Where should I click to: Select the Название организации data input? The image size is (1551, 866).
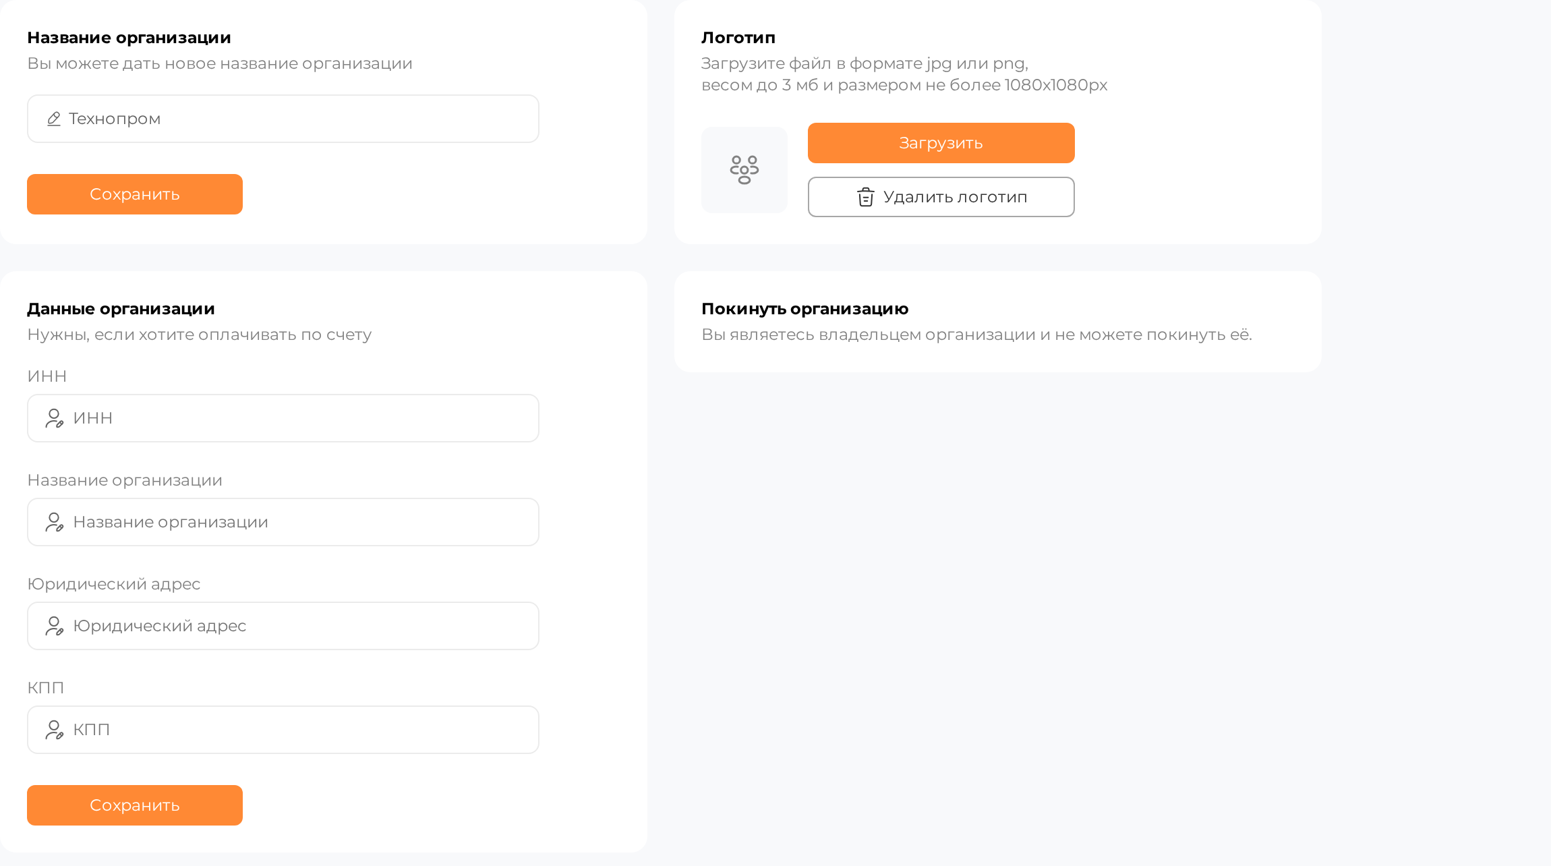283,522
